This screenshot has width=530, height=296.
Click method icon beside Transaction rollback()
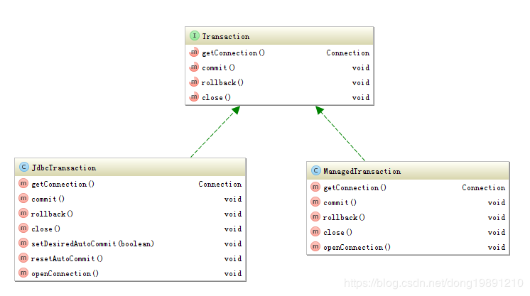coord(194,82)
